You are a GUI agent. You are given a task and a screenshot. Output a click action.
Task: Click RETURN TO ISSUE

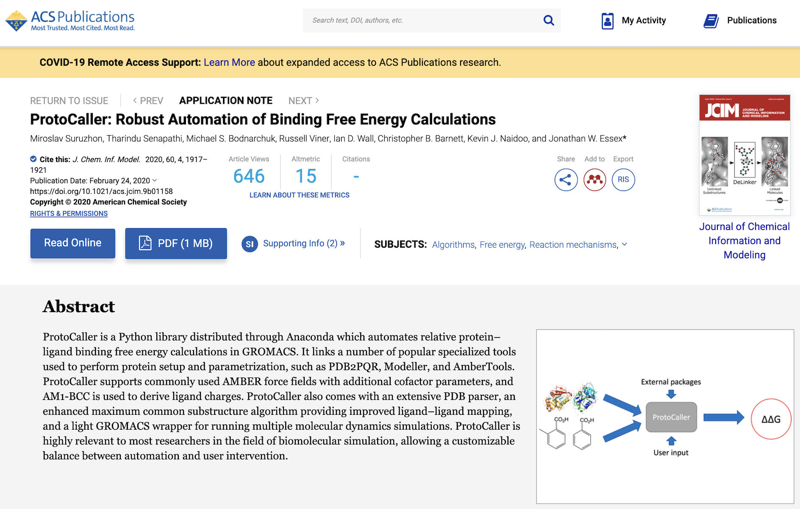(69, 101)
